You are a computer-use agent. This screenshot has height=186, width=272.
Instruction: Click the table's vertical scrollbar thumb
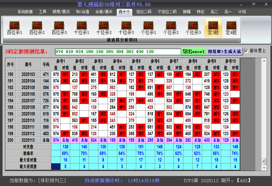point(264,161)
